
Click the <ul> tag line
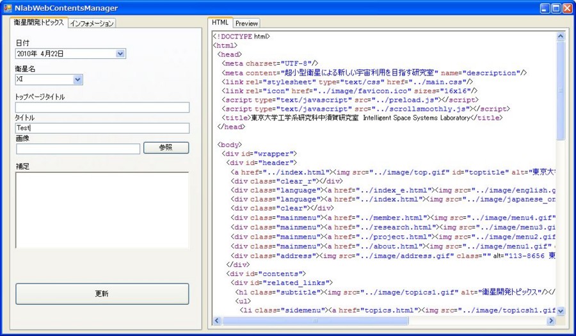243,301
